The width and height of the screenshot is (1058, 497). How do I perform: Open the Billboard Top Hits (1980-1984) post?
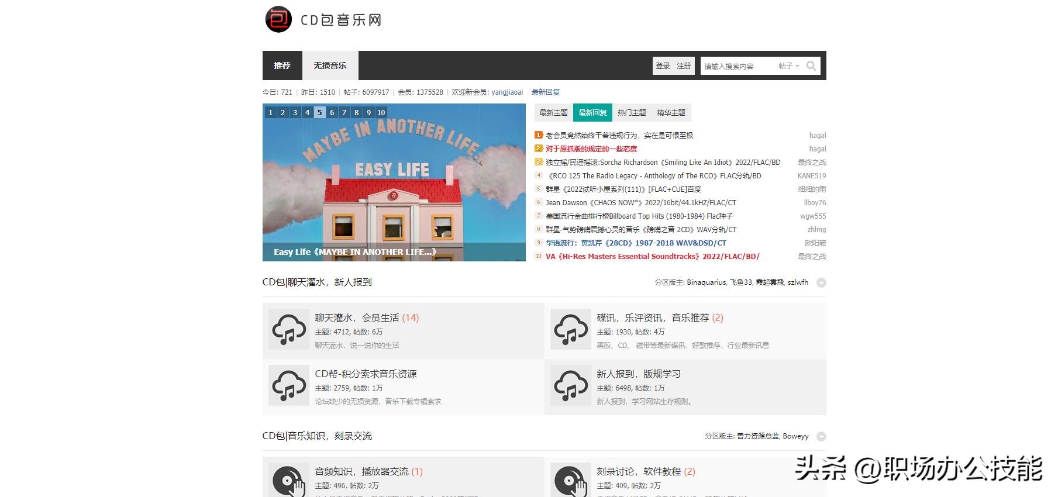pyautogui.click(x=639, y=216)
